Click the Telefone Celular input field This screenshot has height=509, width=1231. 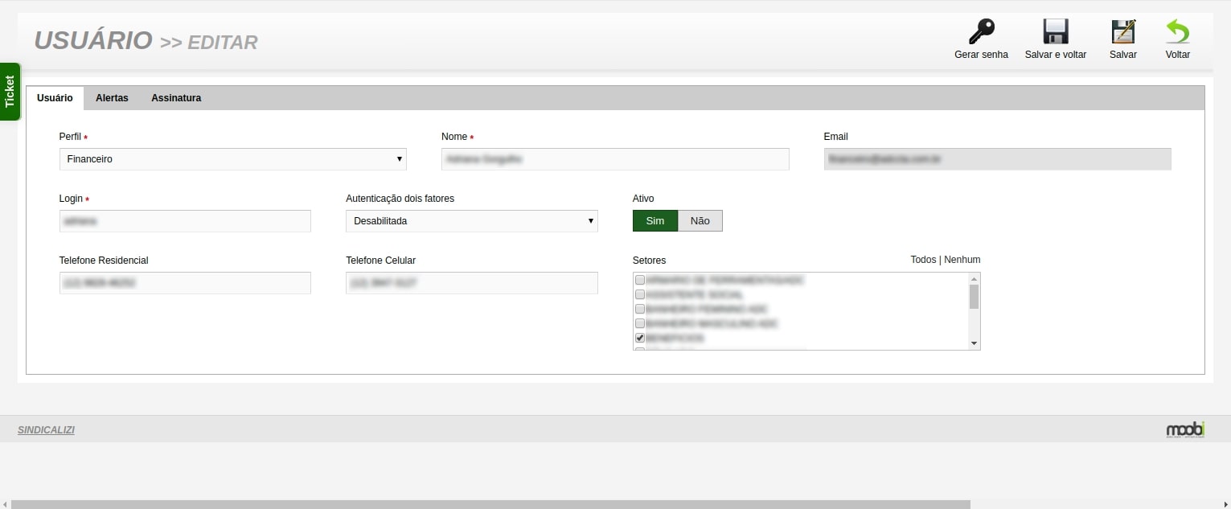(x=471, y=283)
